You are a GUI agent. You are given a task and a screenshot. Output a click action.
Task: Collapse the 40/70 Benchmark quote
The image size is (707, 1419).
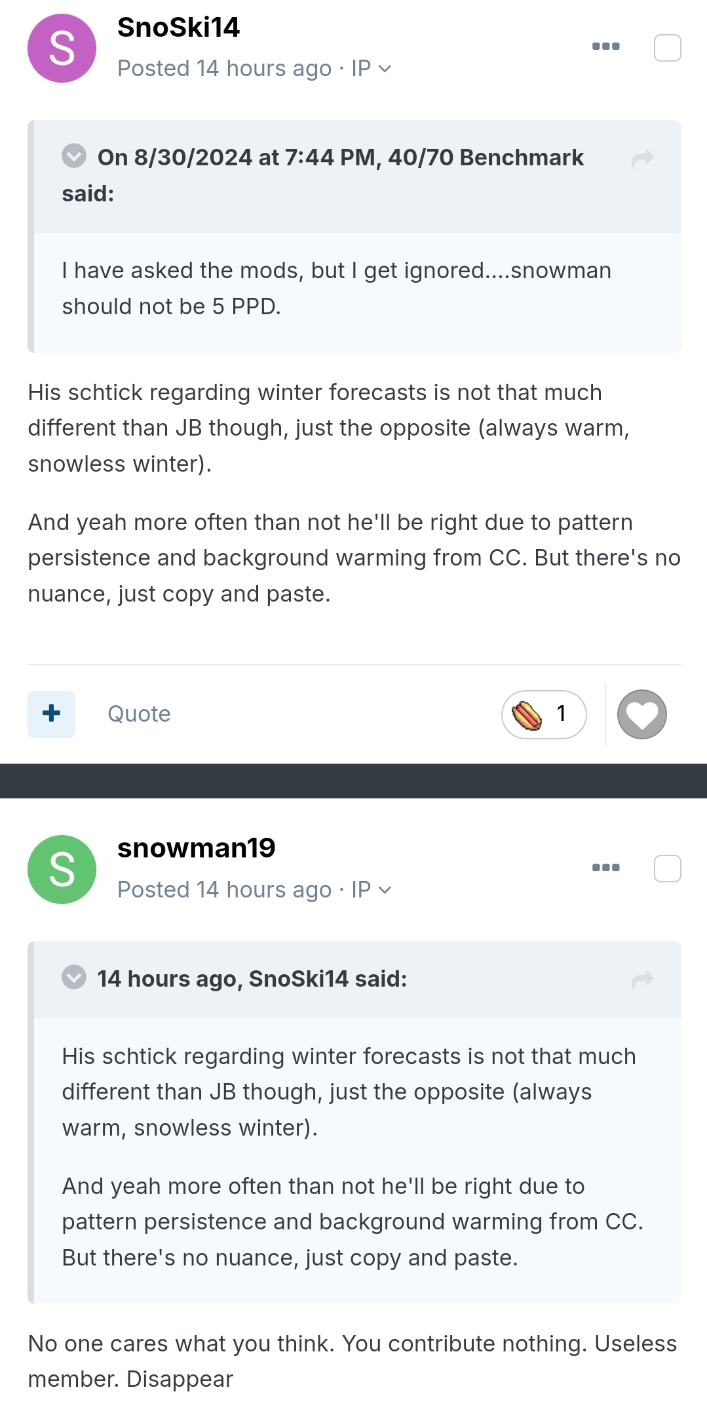(74, 156)
